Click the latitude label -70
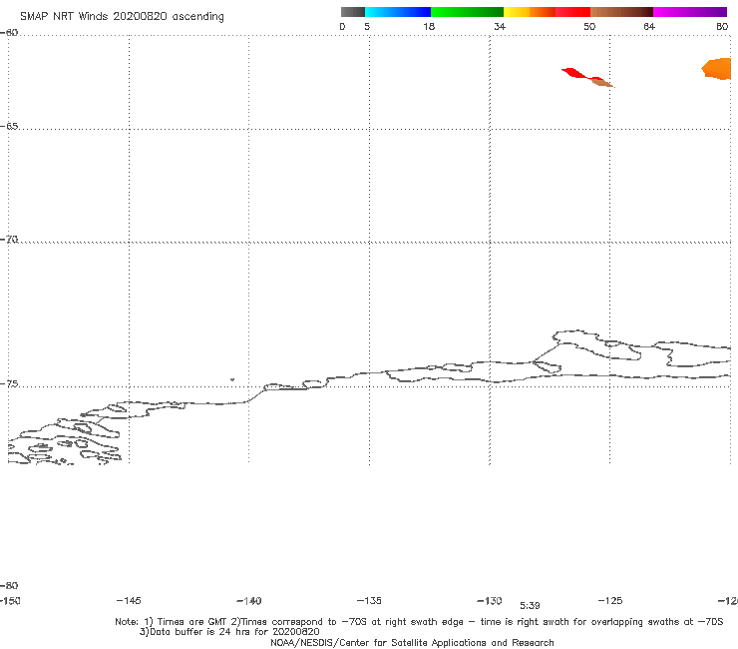Viewport: 738px width, 649px height. tap(9, 240)
